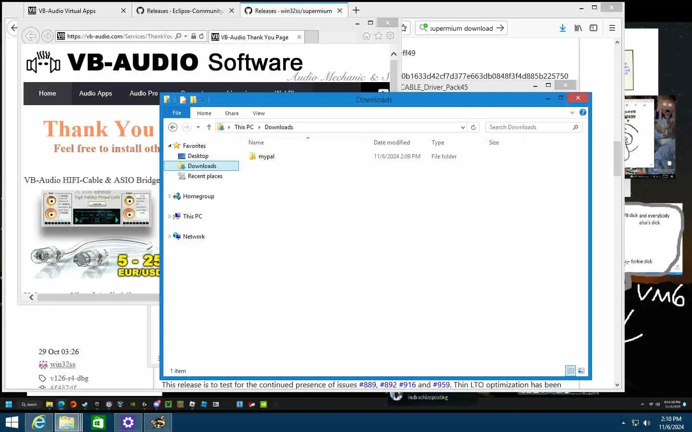Expand the Homegroup tree node
Image resolution: width=692 pixels, height=432 pixels.
pos(170,196)
